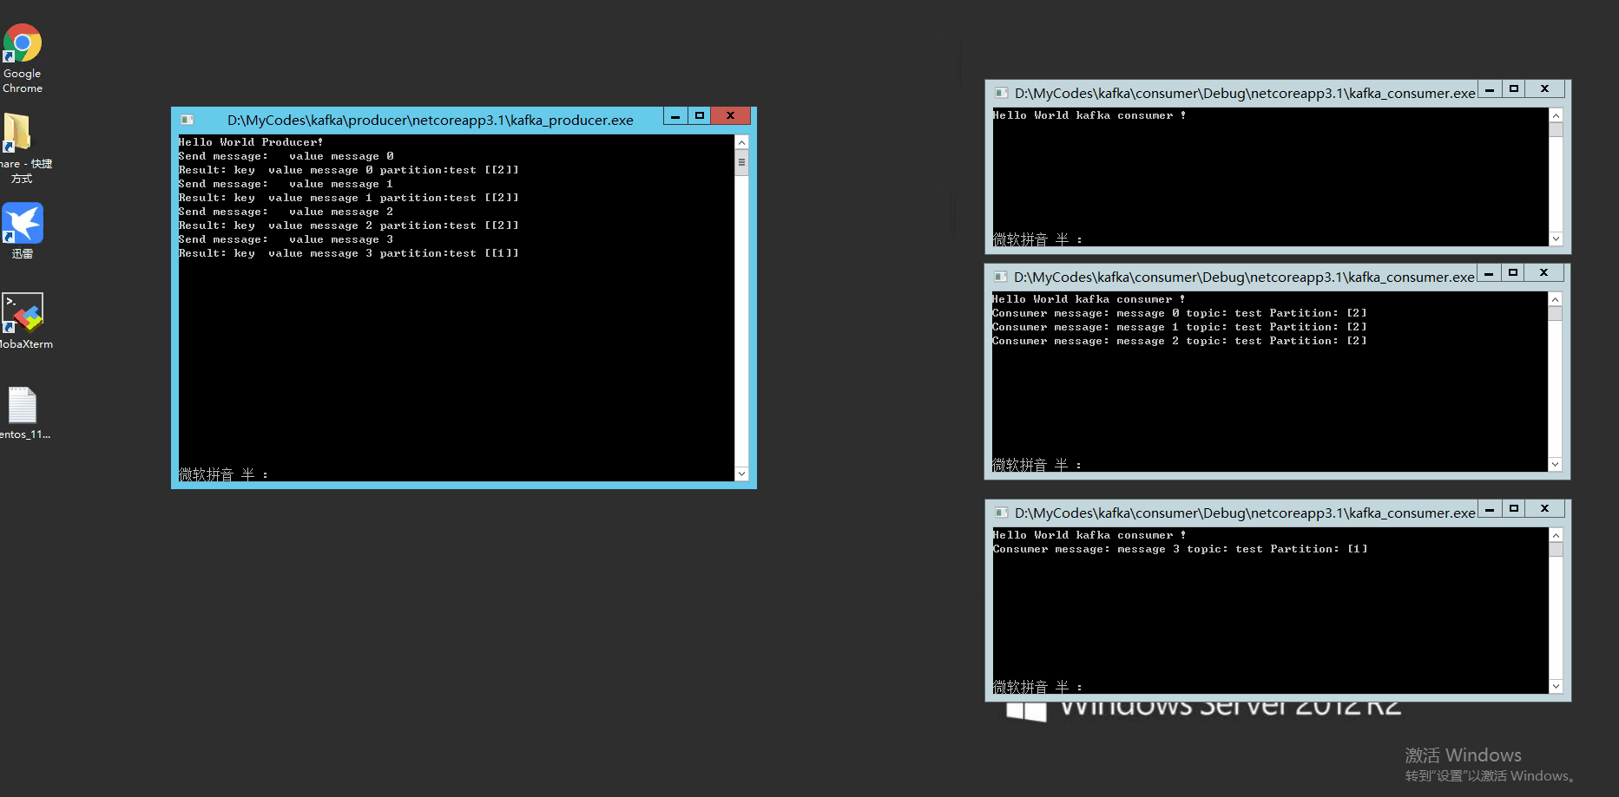Minimize the consumer window showing Partition [2] messages
This screenshot has width=1619, height=797.
tap(1489, 273)
